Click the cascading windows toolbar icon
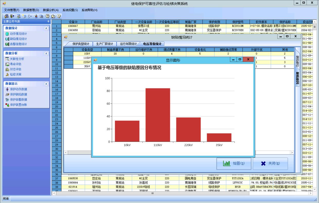The height and width of the screenshot is (203, 319). pyautogui.click(x=24, y=16)
